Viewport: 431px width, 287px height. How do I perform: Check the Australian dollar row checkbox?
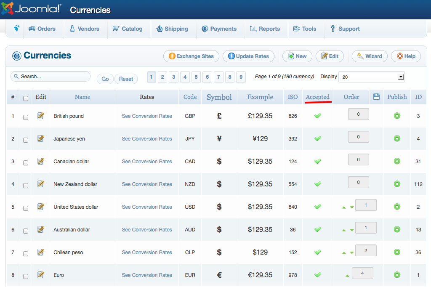[26, 231]
